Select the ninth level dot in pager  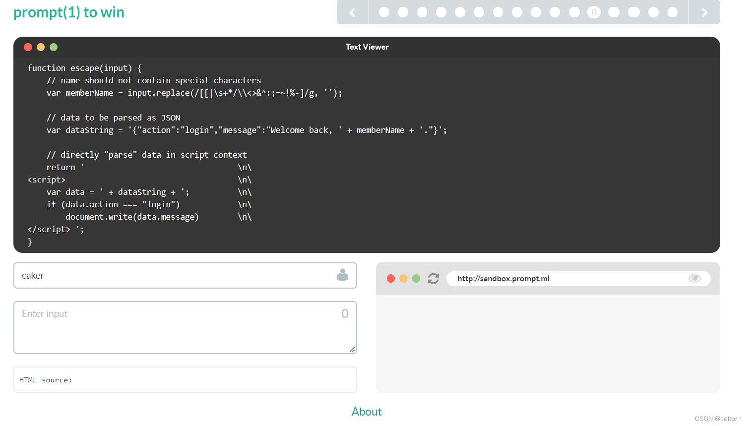536,12
